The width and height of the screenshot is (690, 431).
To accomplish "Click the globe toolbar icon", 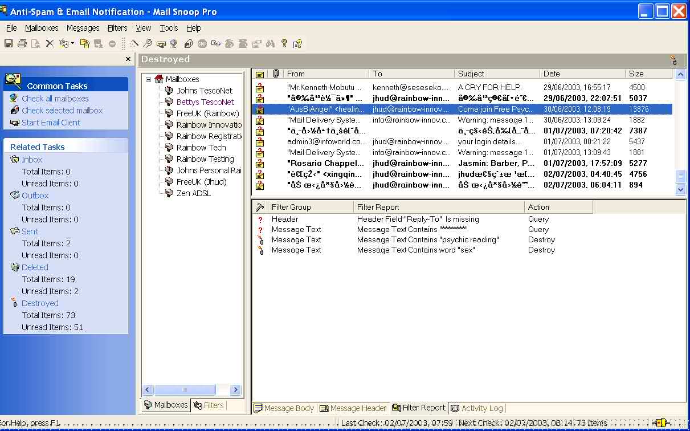I will 174,43.
